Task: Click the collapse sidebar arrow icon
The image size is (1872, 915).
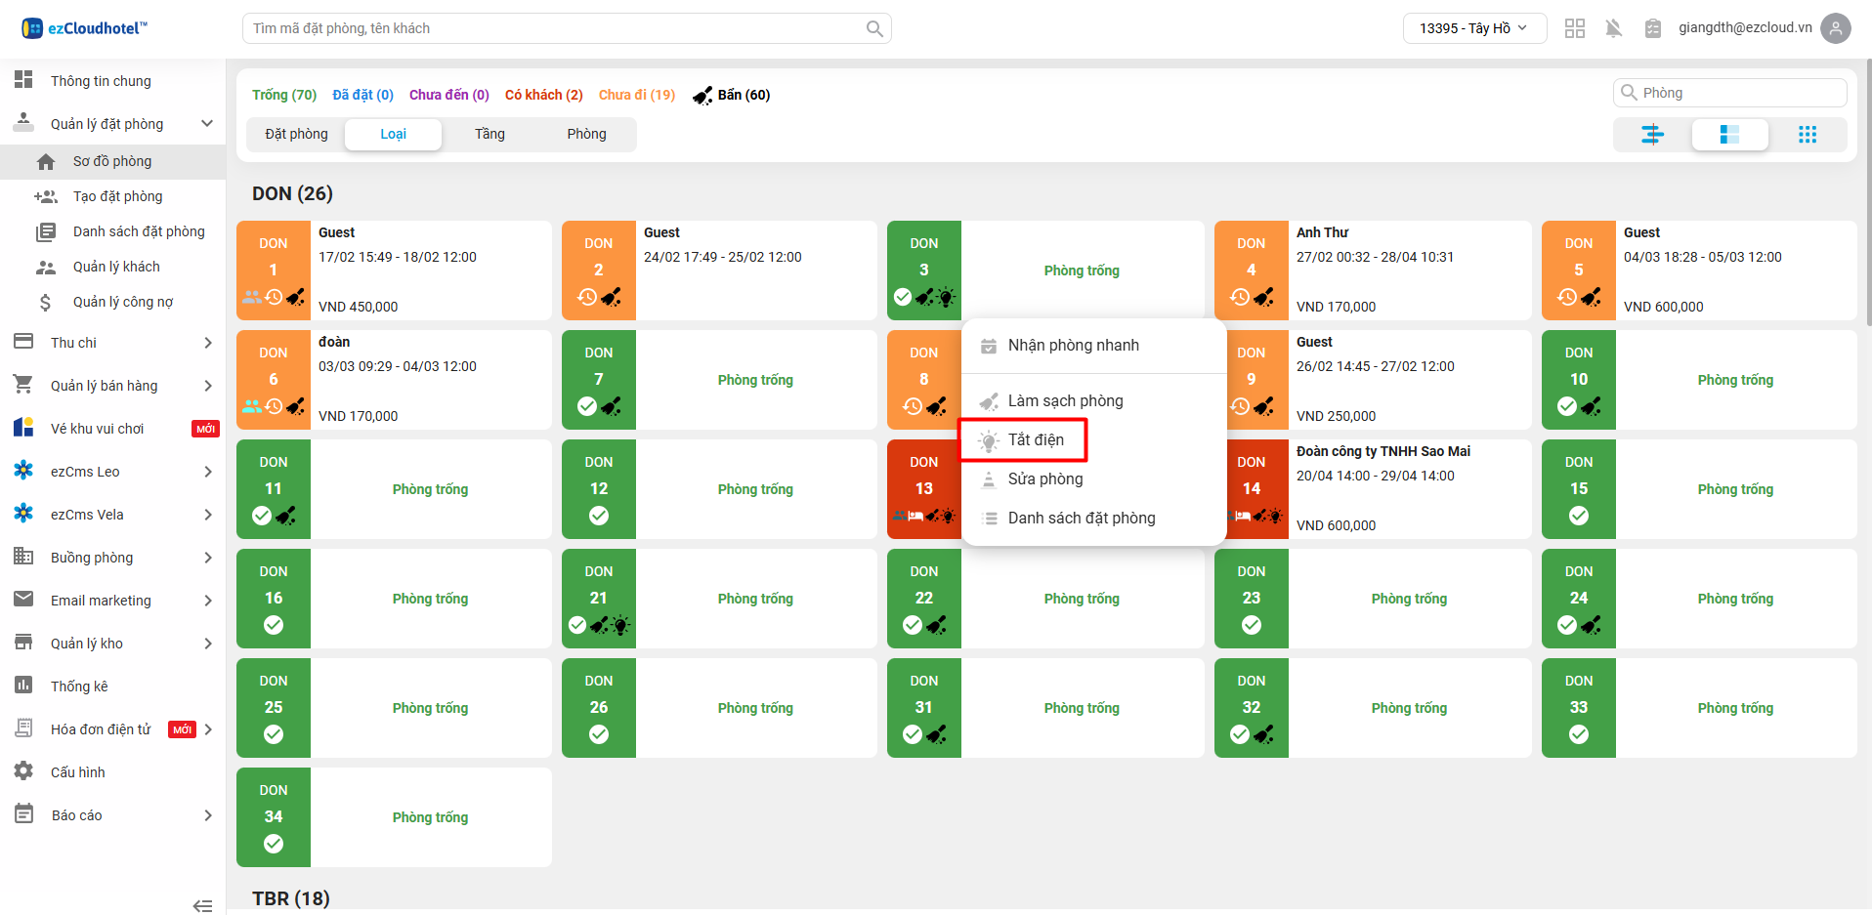Action: click(202, 905)
